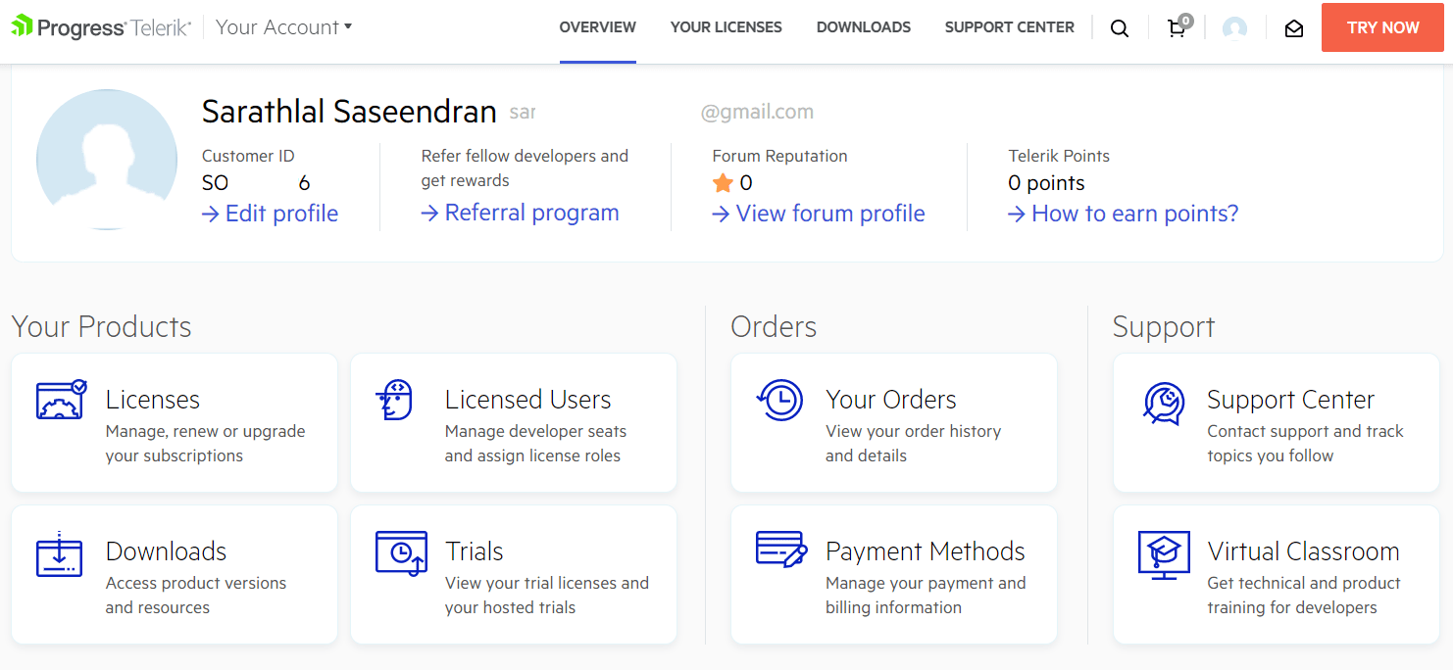View the shopping cart
This screenshot has height=670, width=1453.
click(1177, 28)
